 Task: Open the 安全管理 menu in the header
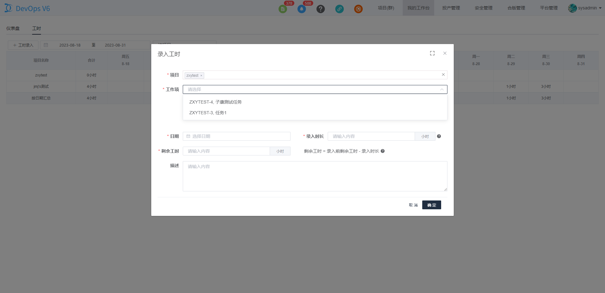click(483, 8)
